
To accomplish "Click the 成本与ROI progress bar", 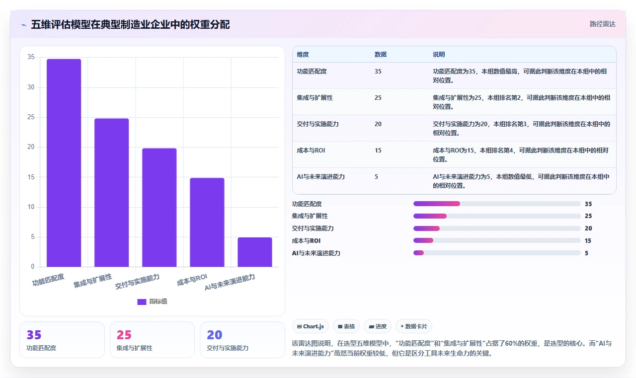I will [x=497, y=241].
